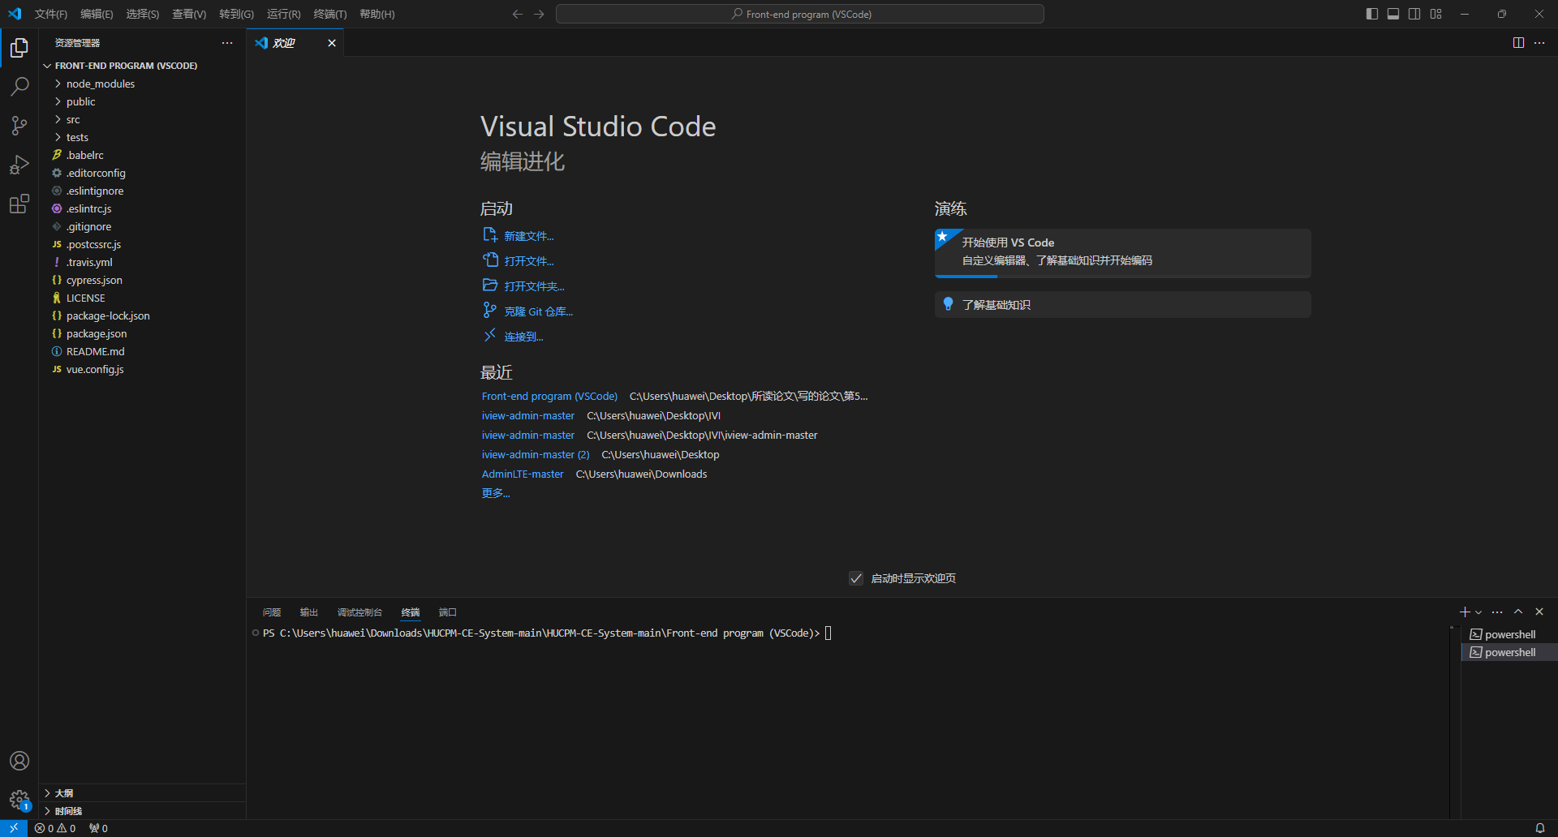Screen dimensions: 1558x837
Task: Open the Source Control view
Action: pyautogui.click(x=19, y=126)
